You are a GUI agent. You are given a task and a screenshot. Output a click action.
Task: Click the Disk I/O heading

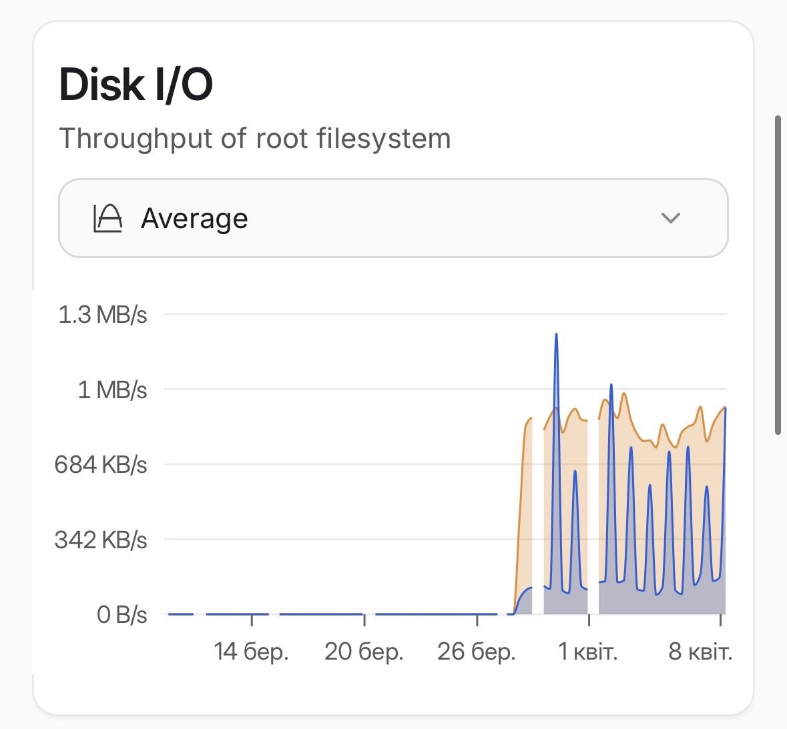click(x=136, y=85)
